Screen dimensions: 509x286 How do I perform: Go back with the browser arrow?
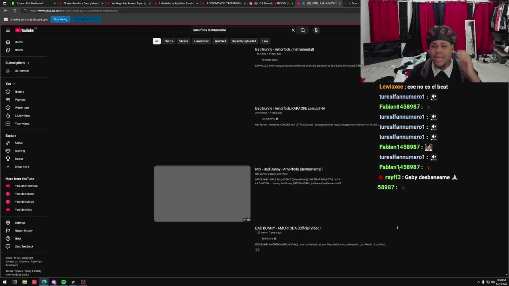pos(6,11)
